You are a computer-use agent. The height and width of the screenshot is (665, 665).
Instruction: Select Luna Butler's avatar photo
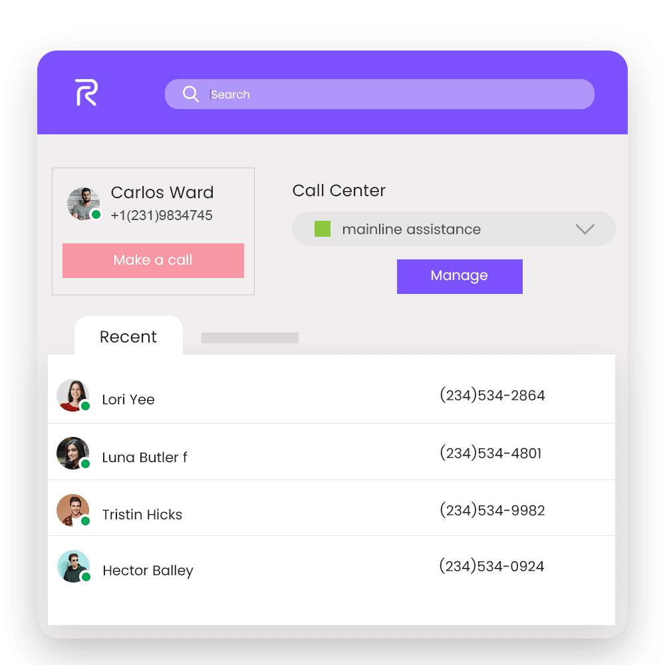(73, 453)
